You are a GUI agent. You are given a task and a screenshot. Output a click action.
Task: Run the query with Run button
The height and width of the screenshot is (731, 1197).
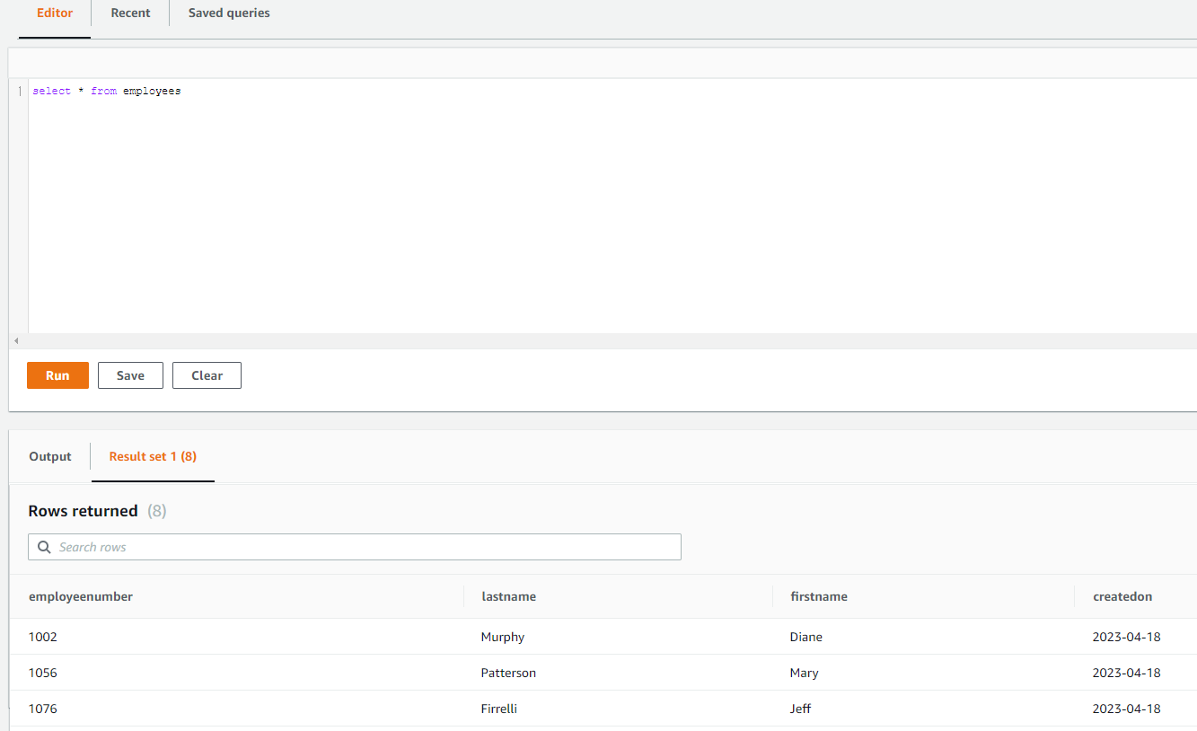[x=57, y=375]
